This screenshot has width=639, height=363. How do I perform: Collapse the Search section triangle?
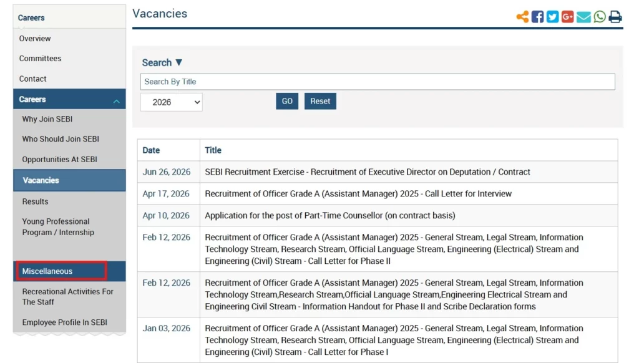[178, 62]
